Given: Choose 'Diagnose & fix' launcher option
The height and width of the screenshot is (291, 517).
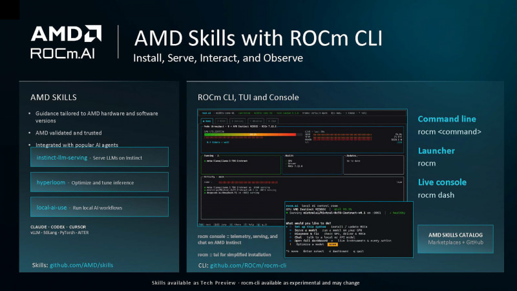Looking at the screenshot, I should coord(306,234).
